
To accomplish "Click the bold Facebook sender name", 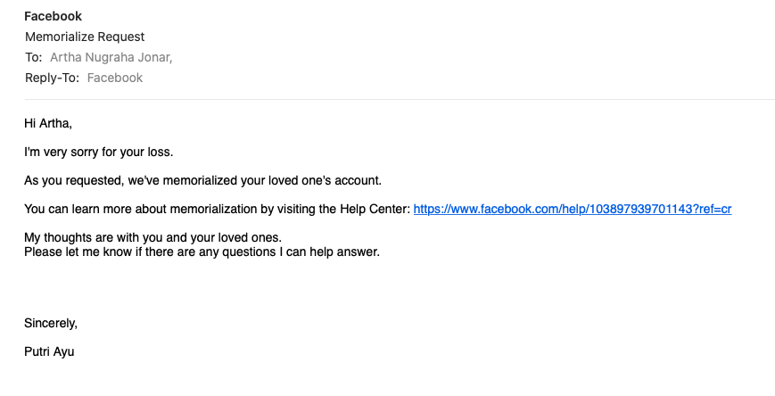I will [53, 17].
